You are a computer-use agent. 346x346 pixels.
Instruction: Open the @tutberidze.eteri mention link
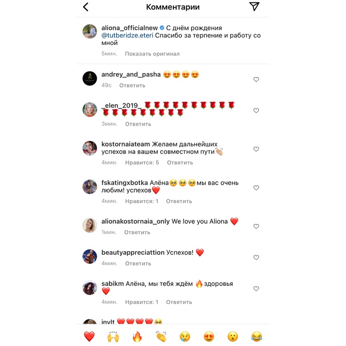tap(127, 35)
